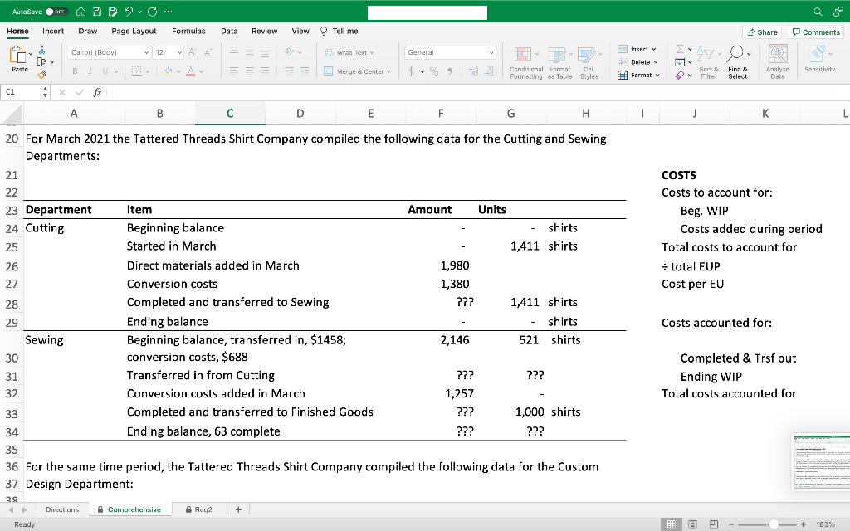Select the Format as Table icon
This screenshot has height=531, width=850.
pos(556,53)
